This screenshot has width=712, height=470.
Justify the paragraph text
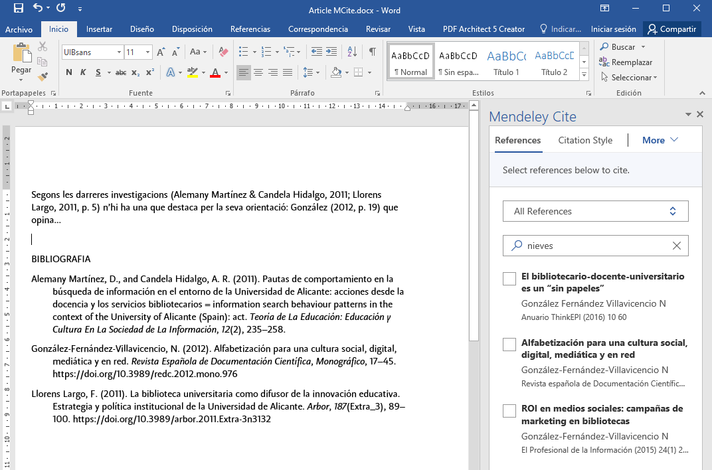pyautogui.click(x=288, y=72)
